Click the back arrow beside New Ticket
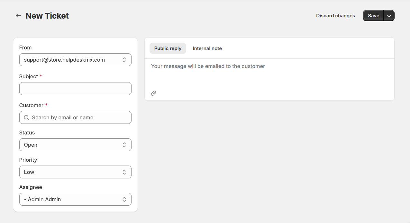This screenshot has height=223, width=410. (18, 16)
